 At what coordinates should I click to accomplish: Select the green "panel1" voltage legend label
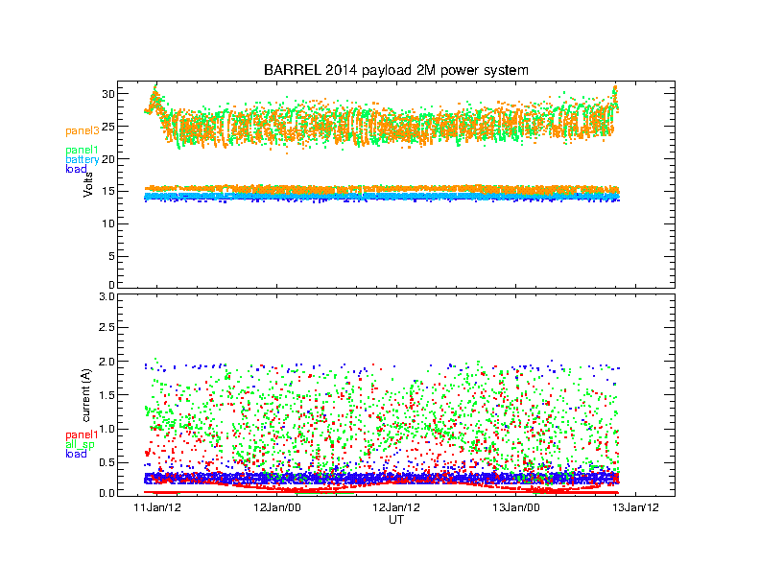pyautogui.click(x=82, y=151)
